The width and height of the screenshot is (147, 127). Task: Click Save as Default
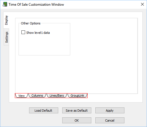[x=77, y=111]
